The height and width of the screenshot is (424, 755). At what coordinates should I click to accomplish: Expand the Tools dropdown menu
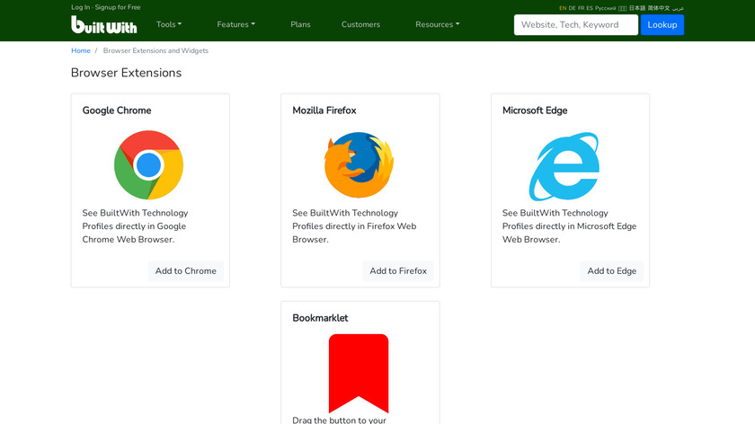(168, 24)
